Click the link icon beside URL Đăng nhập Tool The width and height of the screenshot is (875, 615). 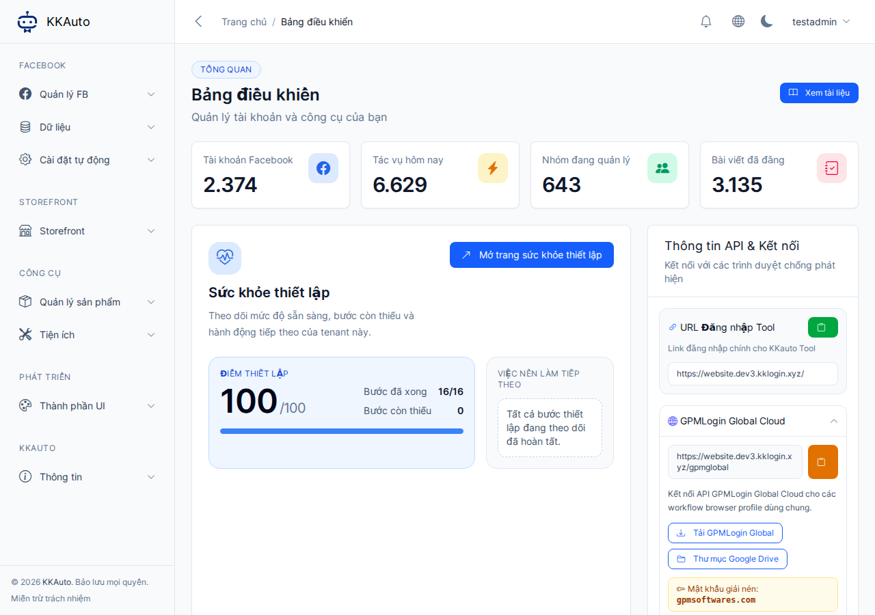(673, 327)
